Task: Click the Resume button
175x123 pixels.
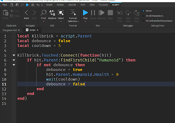Action: (x=101, y=14)
